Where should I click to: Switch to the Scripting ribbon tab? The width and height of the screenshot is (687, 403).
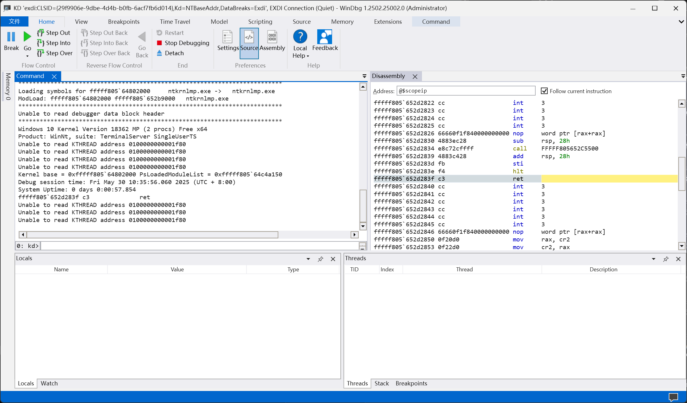(260, 22)
